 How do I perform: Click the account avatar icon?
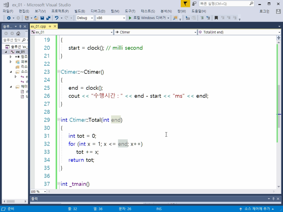click(x=278, y=11)
